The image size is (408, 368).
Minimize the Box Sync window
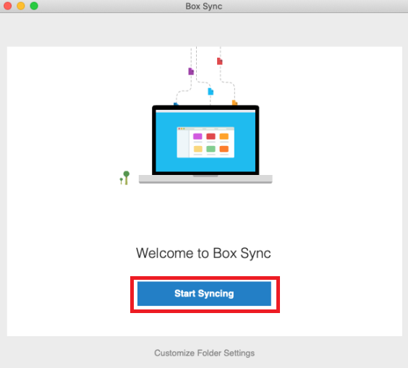coord(21,6)
